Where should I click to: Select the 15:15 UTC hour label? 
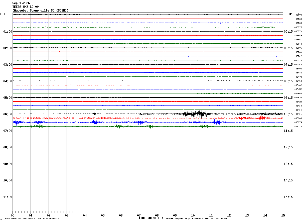click(288, 197)
